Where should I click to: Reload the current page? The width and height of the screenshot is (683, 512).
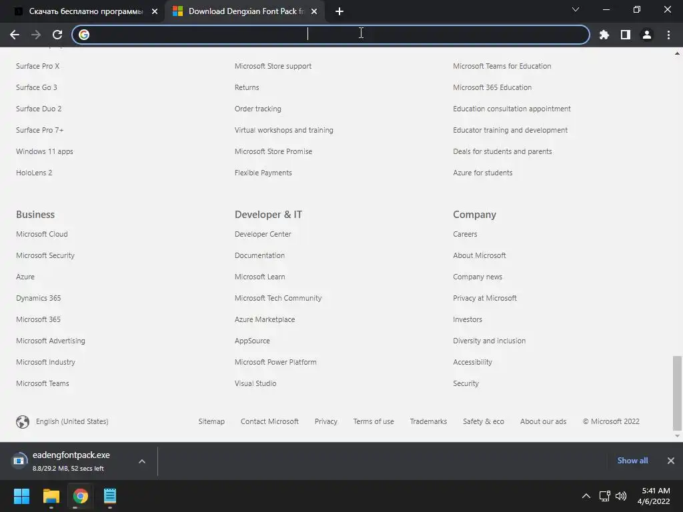pyautogui.click(x=57, y=35)
